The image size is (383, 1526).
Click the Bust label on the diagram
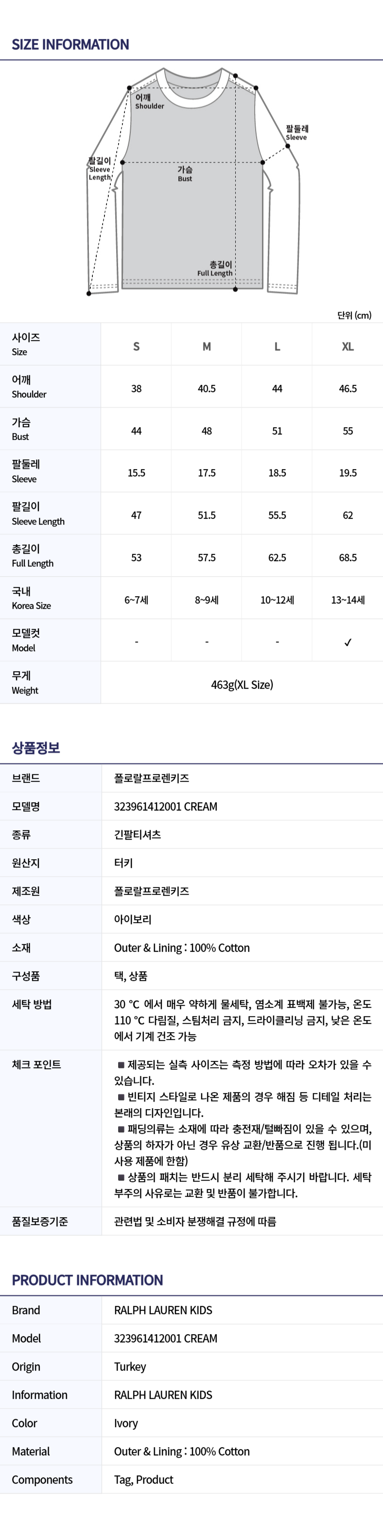point(185,173)
